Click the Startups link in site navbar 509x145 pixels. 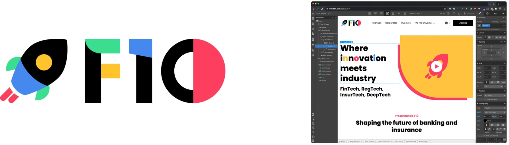pyautogui.click(x=377, y=23)
